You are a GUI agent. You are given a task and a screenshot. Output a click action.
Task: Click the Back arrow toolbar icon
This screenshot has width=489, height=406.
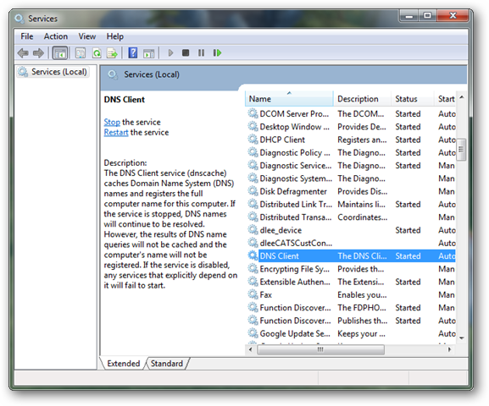(x=23, y=53)
